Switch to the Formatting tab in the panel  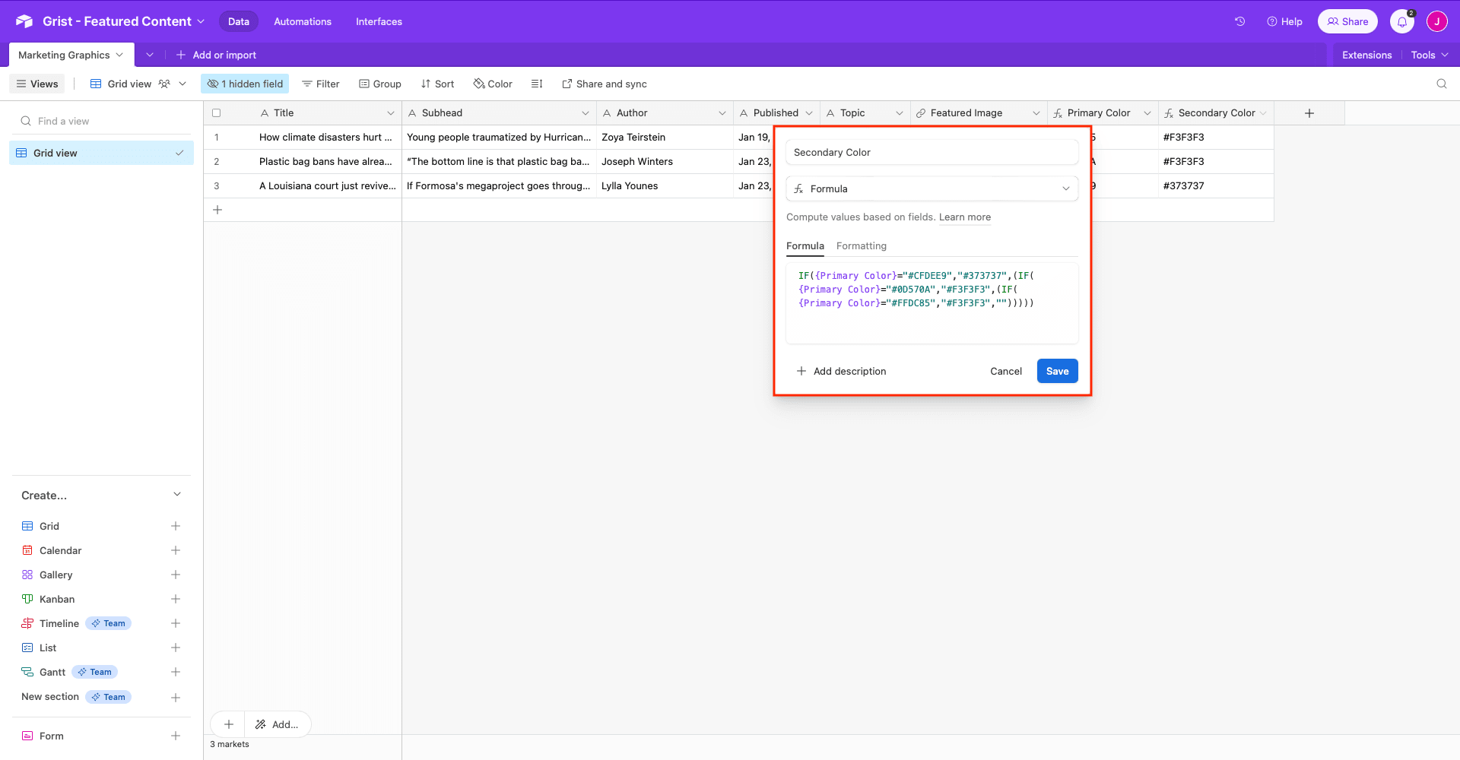[x=861, y=245]
